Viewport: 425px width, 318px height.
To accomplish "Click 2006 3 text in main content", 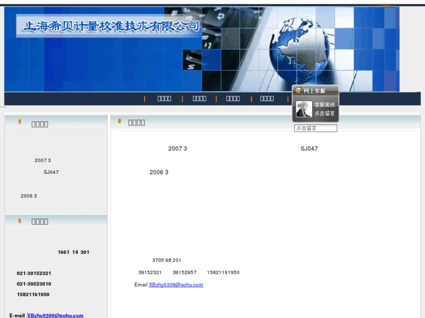I will pyautogui.click(x=159, y=172).
